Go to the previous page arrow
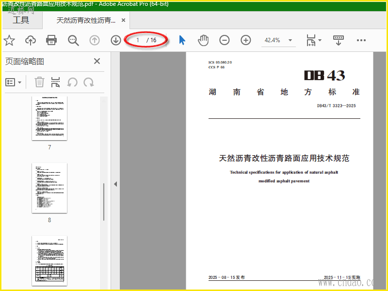Screen dimensions: 388x291 coord(95,40)
